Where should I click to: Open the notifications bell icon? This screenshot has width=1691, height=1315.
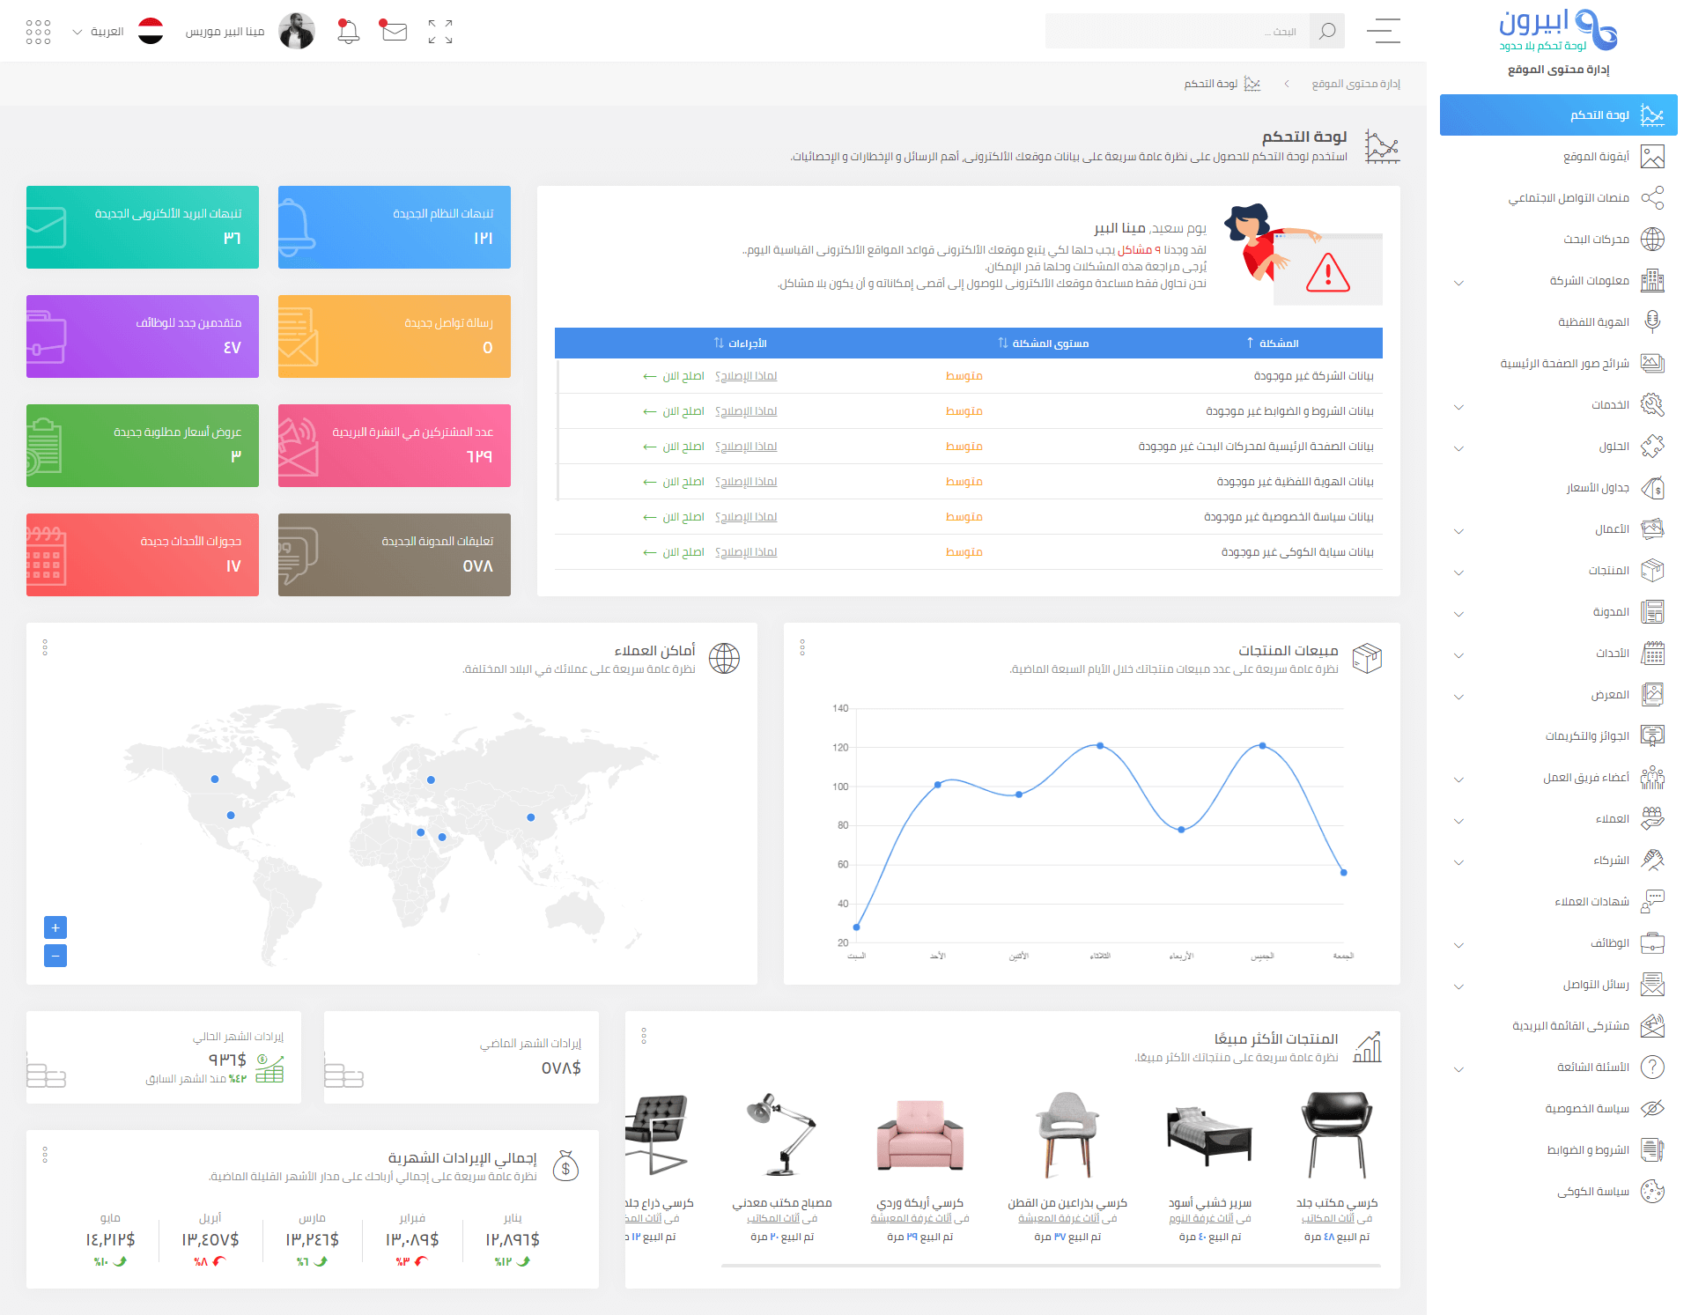click(x=349, y=32)
